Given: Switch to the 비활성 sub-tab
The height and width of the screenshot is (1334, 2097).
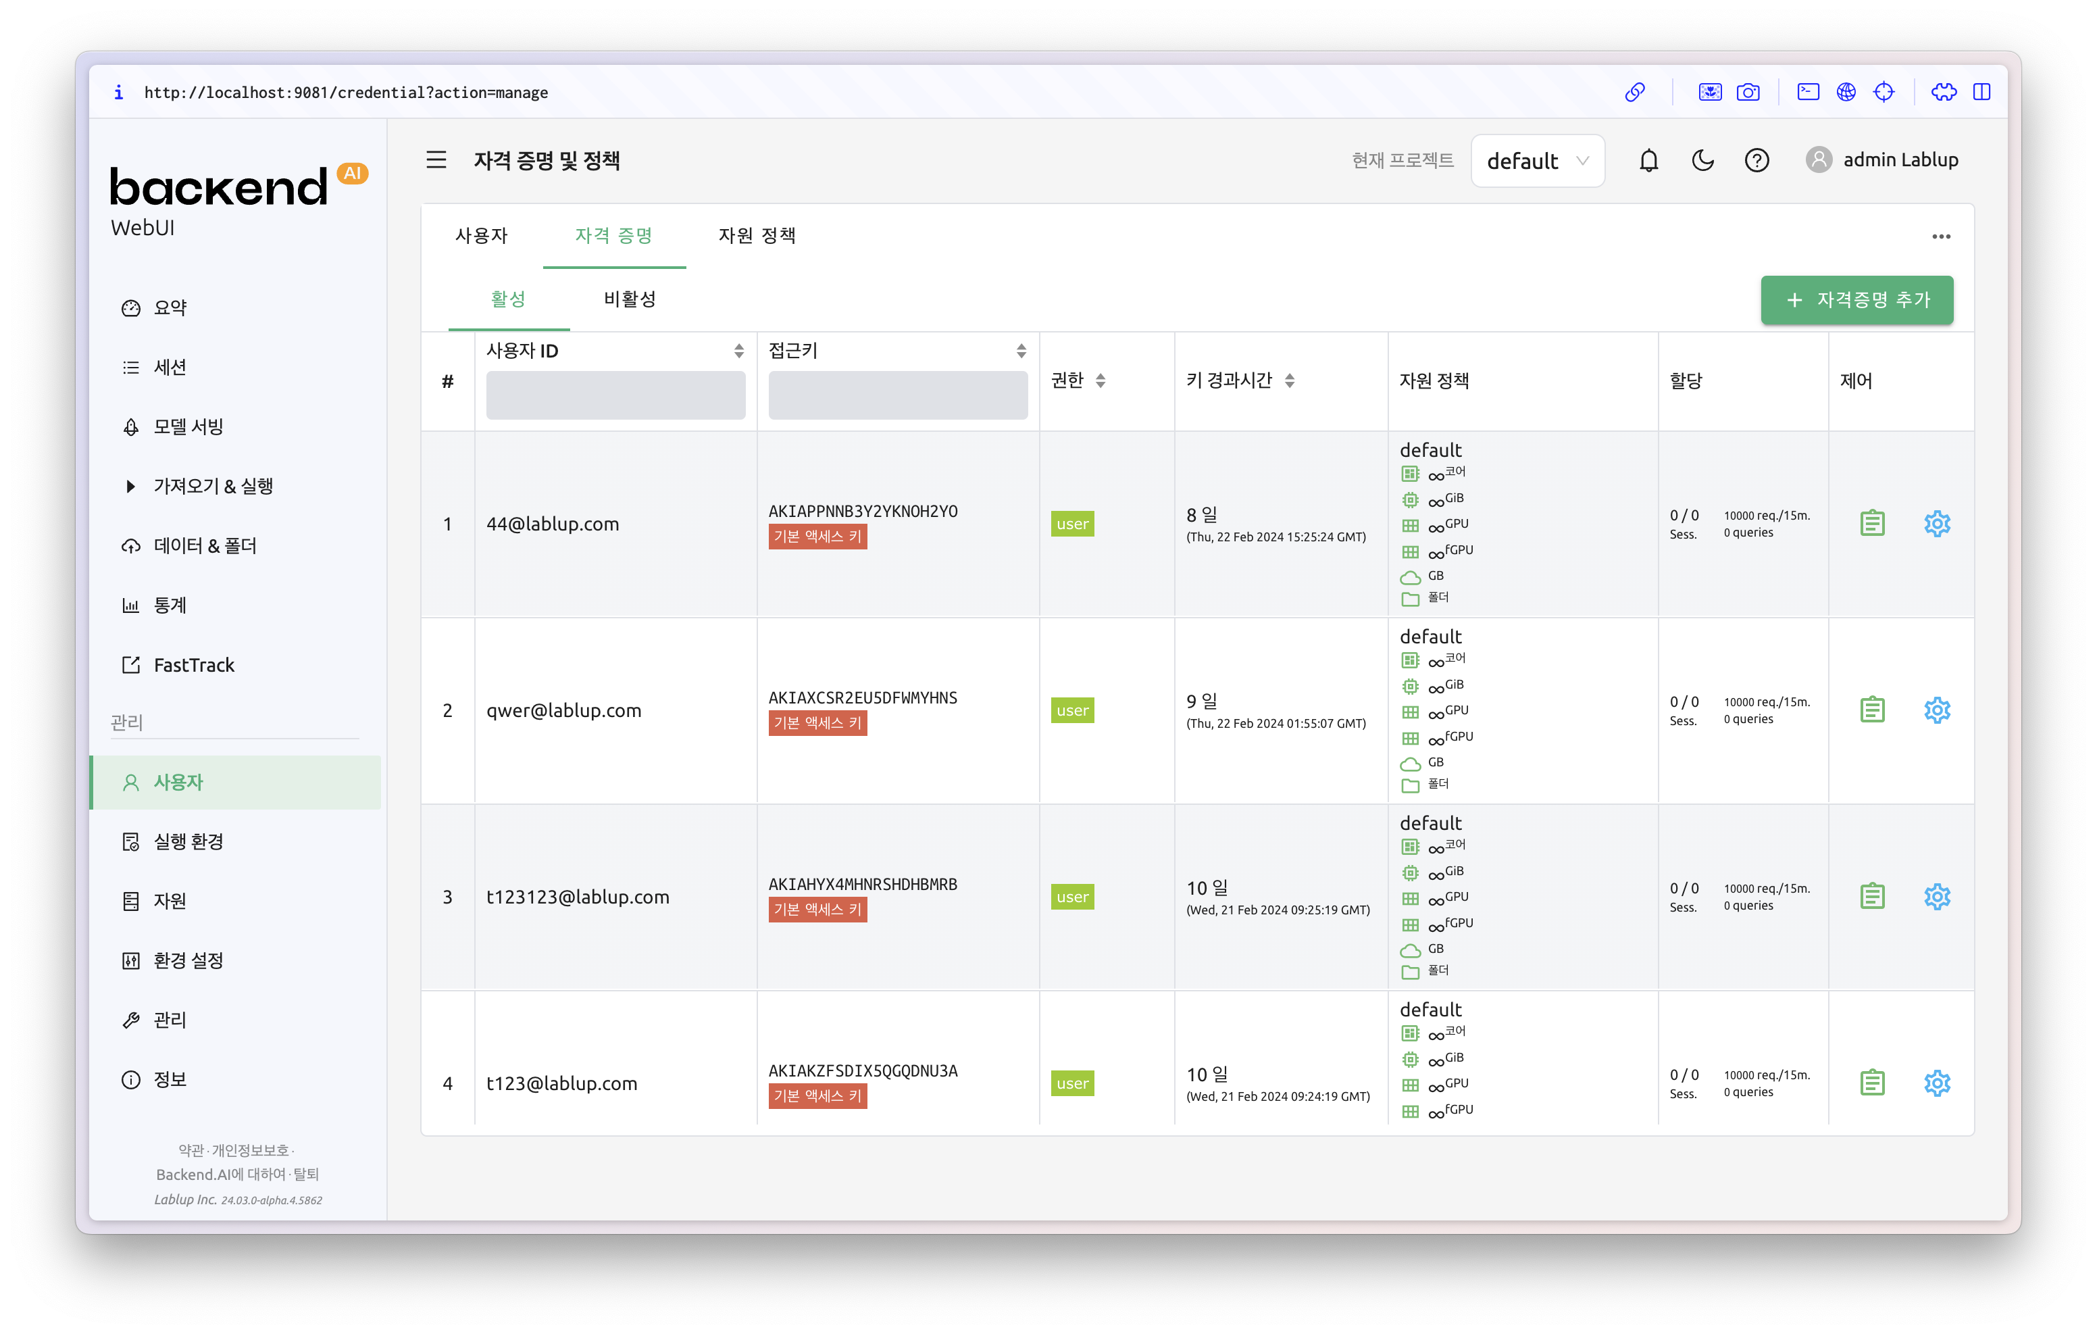Looking at the screenshot, I should [630, 299].
